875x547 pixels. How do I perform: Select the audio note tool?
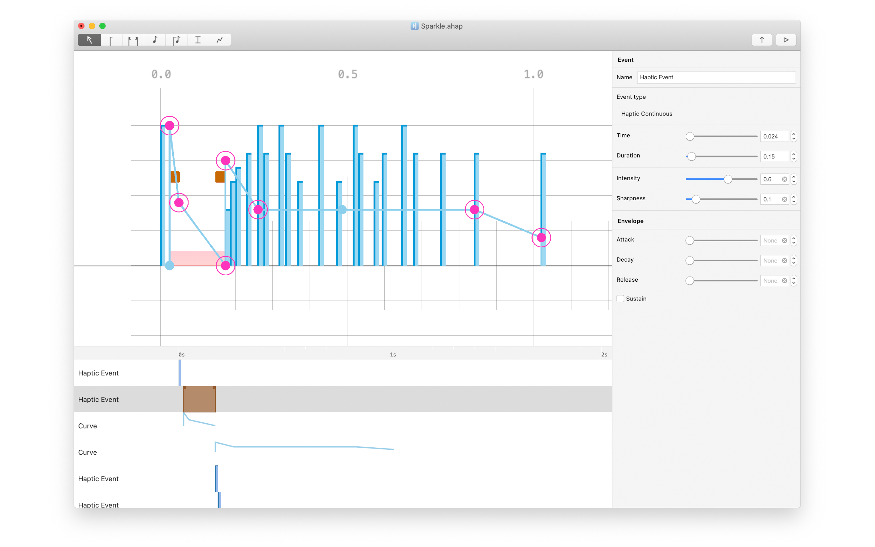[155, 40]
